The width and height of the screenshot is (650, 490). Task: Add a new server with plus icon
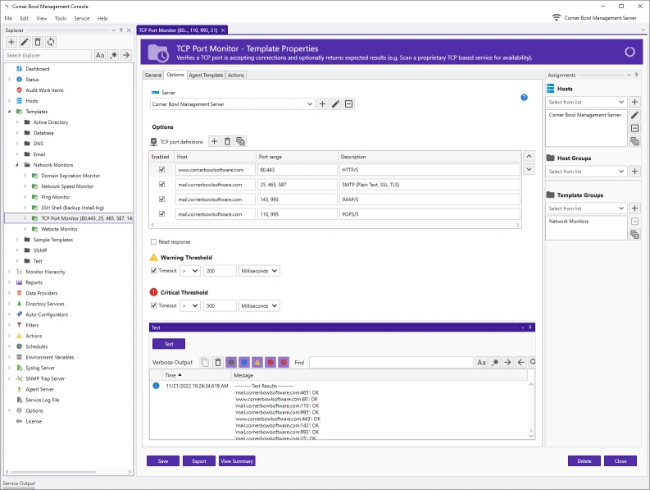(x=322, y=103)
